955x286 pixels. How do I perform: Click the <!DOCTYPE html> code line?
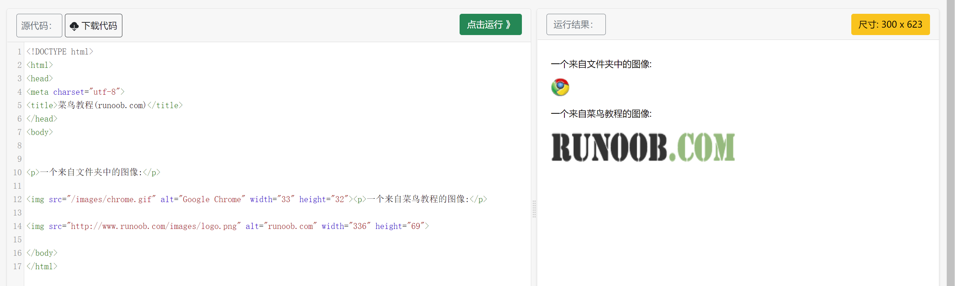(x=60, y=51)
